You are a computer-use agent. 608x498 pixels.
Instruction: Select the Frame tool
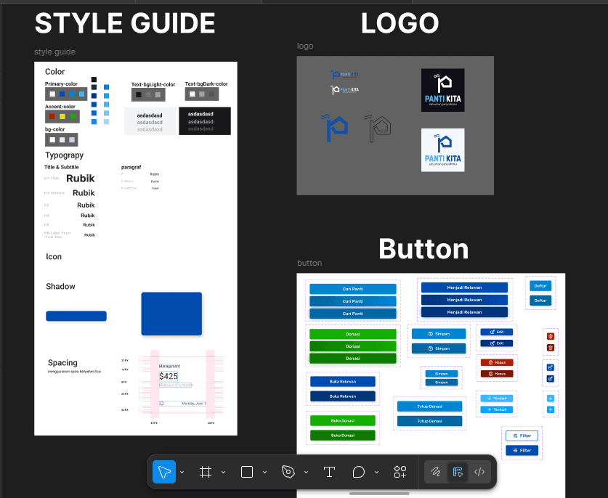204,472
